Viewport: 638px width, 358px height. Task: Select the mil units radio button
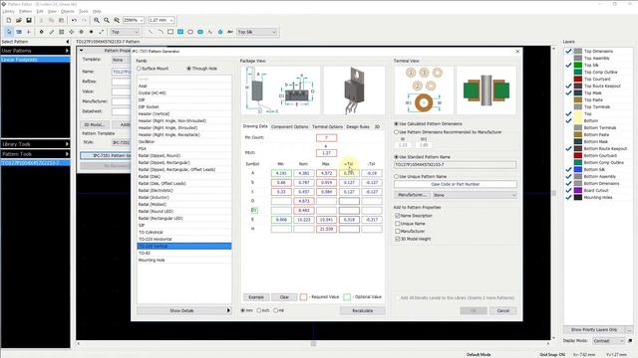[275, 310]
